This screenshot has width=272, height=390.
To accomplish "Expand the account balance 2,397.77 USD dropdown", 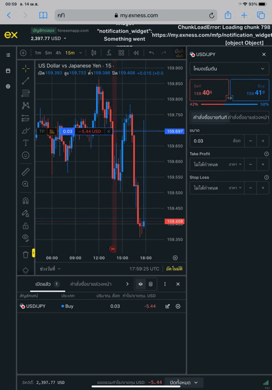I will (x=49, y=38).
